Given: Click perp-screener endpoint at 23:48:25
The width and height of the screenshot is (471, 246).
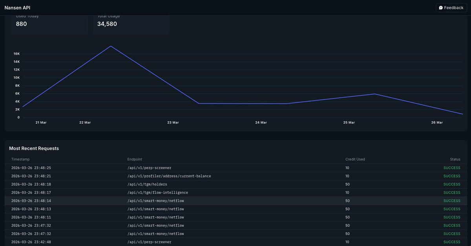Looking at the screenshot, I should (x=150, y=168).
